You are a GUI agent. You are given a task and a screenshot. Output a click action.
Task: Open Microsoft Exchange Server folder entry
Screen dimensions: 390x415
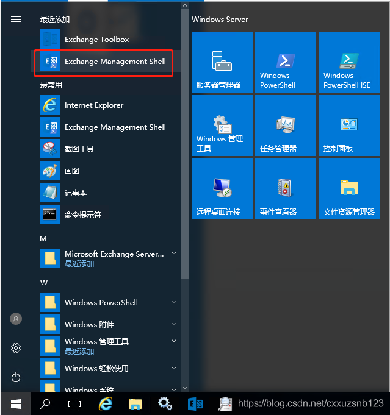coord(106,258)
